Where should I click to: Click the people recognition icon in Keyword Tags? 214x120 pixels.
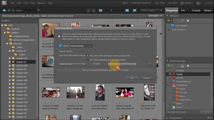[x=182, y=66]
